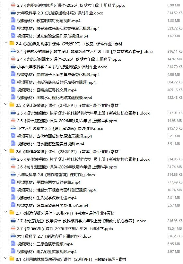
Task: Click the video icon beside 教室明暗对比短视频.mp4
Action: pyautogui.click(x=13, y=21)
